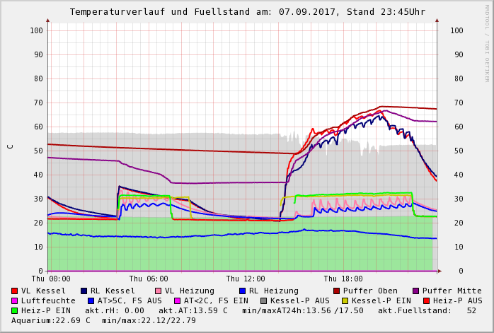Screen dimensions: 494x333
Task: Click the AT<2C, FS EIN legend swatch
Action: point(178,300)
